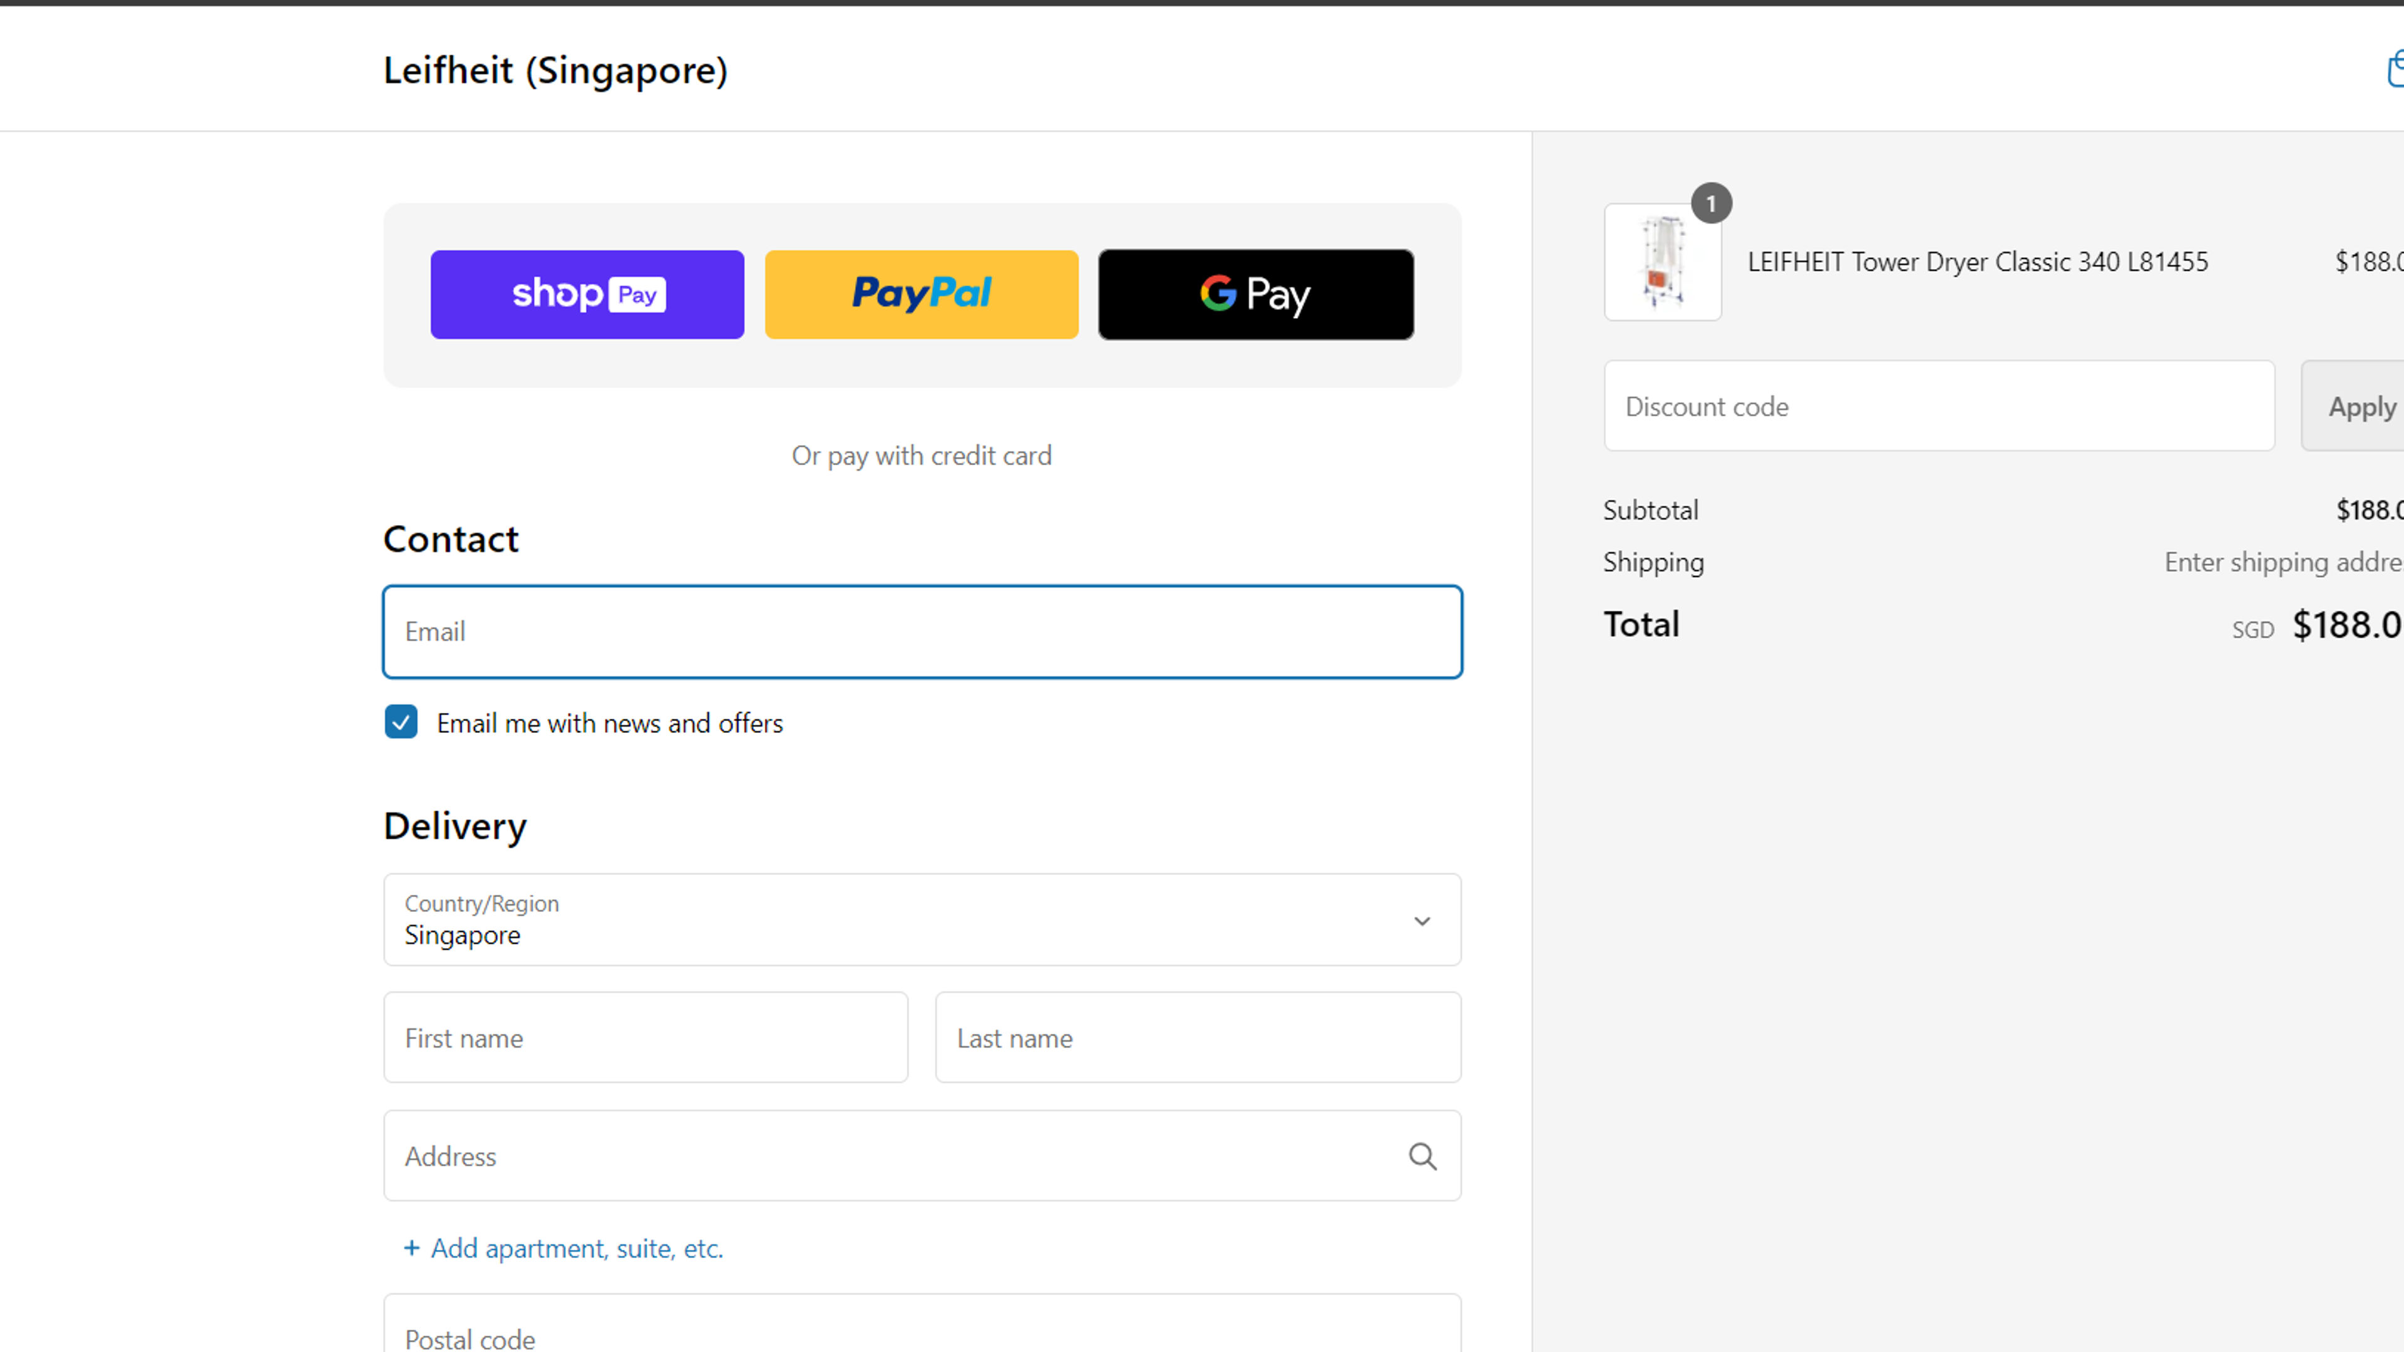
Task: Open the Tower Dryer product thumbnail
Action: 1662,262
